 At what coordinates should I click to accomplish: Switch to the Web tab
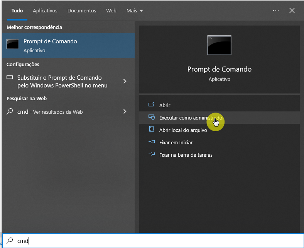[x=111, y=11]
